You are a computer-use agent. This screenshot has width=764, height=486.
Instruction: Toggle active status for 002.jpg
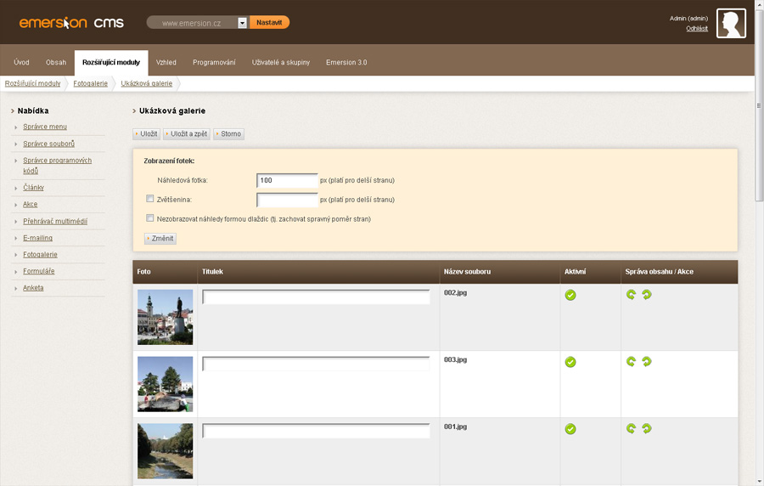point(570,295)
